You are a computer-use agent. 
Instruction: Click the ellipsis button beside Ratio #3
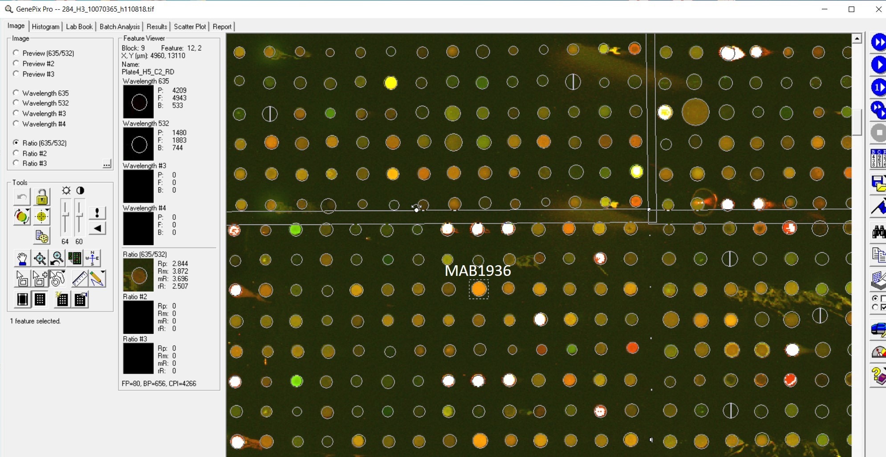click(x=107, y=164)
